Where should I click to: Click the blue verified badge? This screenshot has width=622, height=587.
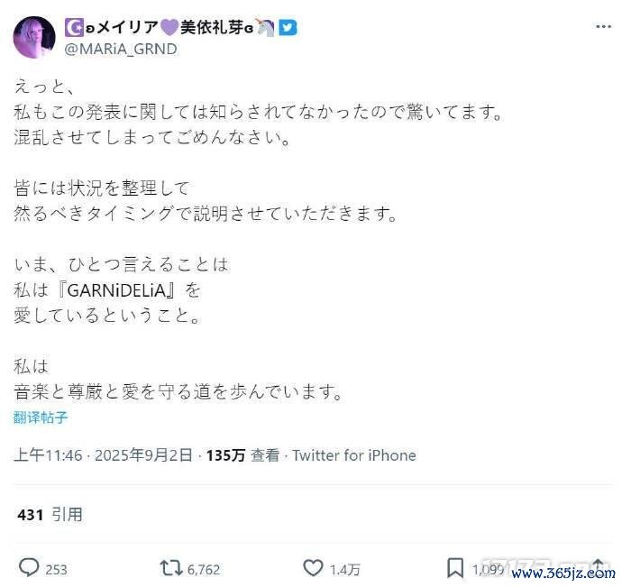pos(287,28)
